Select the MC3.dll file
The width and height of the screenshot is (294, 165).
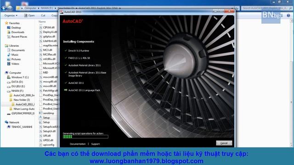coord(47,50)
